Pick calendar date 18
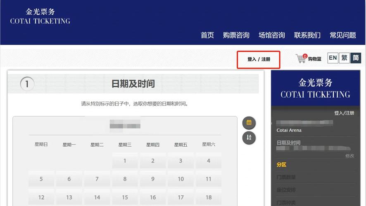This screenshot has height=206, width=366. coord(209,197)
